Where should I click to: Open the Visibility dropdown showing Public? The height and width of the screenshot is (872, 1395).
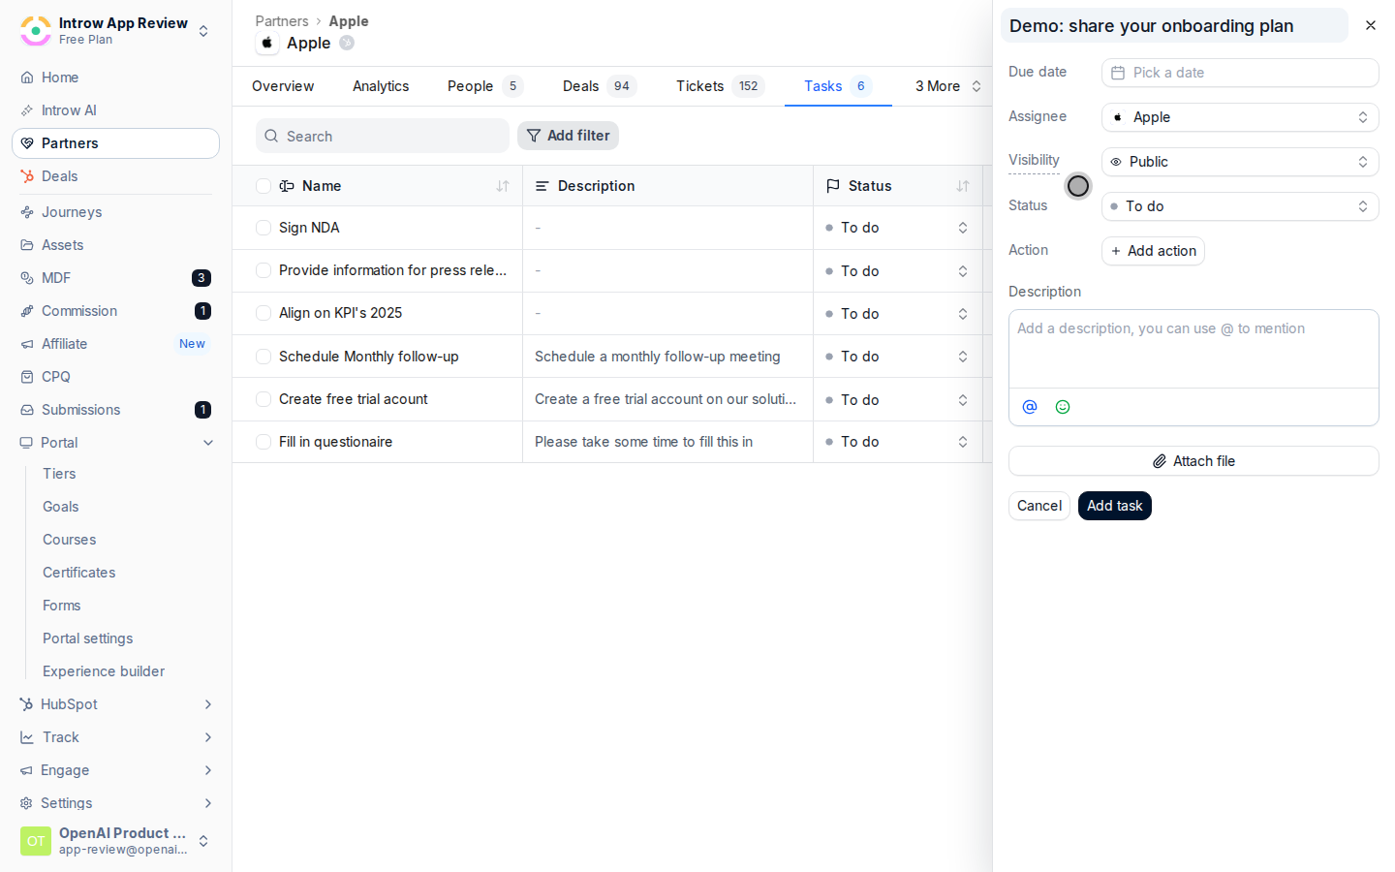pyautogui.click(x=1240, y=162)
